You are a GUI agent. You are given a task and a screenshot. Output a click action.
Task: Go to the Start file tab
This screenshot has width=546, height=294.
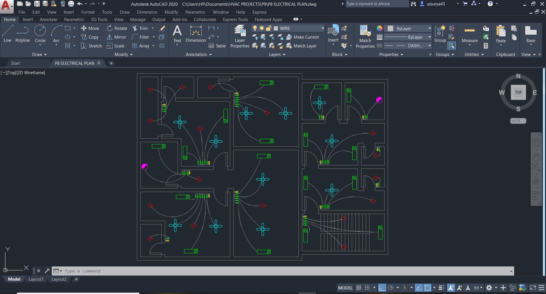point(15,63)
